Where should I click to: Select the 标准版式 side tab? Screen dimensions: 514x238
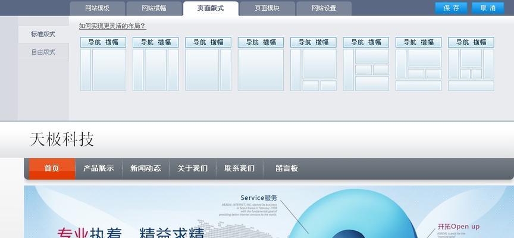click(x=43, y=35)
